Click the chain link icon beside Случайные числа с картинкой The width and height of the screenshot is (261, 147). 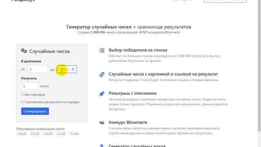point(102,74)
